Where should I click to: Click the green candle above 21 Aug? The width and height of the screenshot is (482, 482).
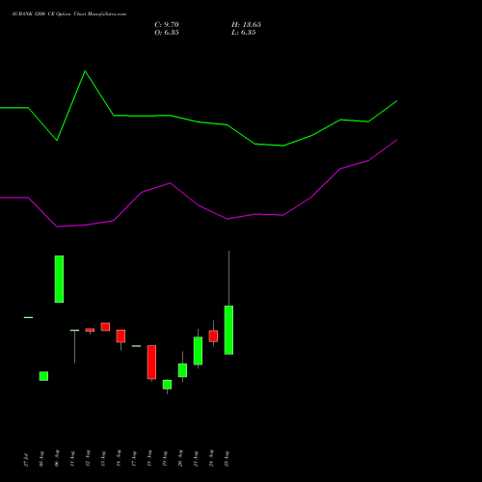(198, 351)
